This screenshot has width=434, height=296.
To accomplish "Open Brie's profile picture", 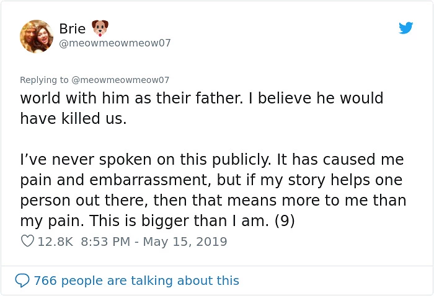I will (37, 36).
